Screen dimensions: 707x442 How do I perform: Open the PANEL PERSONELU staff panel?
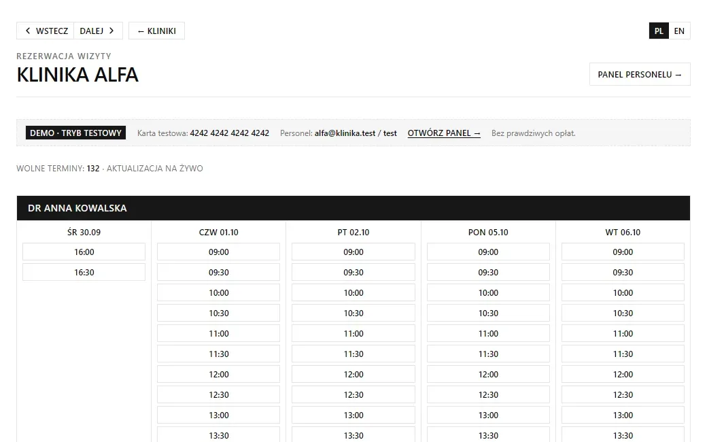(x=640, y=74)
